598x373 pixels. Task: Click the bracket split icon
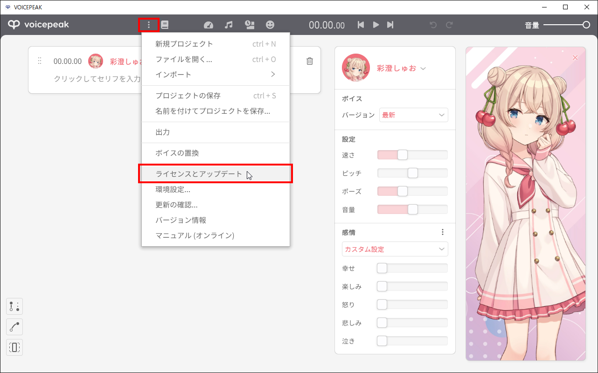pyautogui.click(x=14, y=347)
